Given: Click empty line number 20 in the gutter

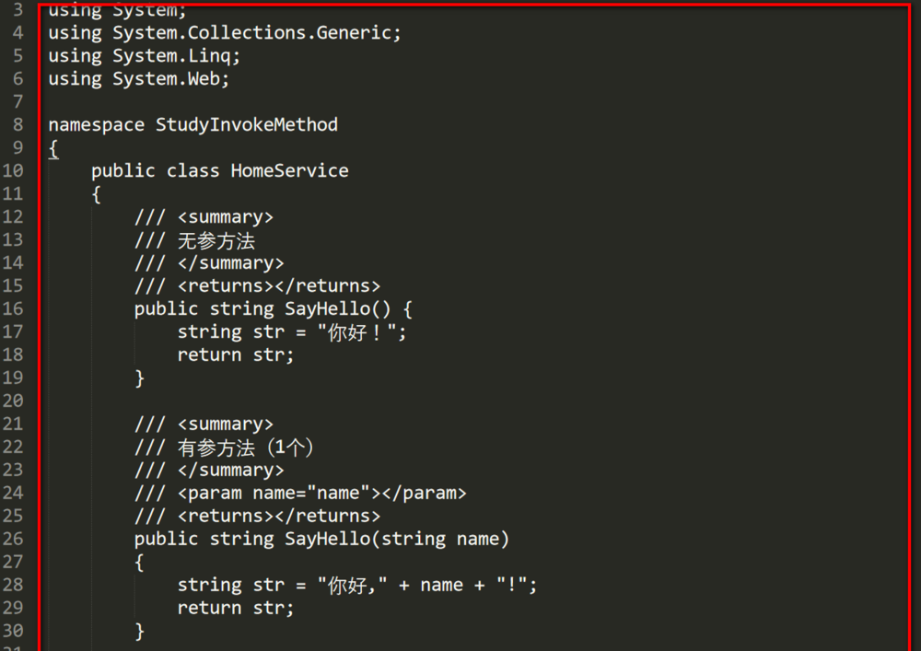Looking at the screenshot, I should click(13, 401).
